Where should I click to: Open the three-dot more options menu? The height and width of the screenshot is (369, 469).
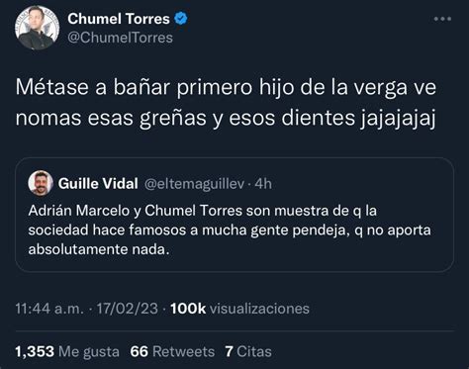pyautogui.click(x=442, y=19)
